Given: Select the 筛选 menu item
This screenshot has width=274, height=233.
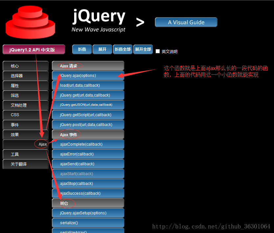Looking at the screenshot, I should (x=26, y=95).
